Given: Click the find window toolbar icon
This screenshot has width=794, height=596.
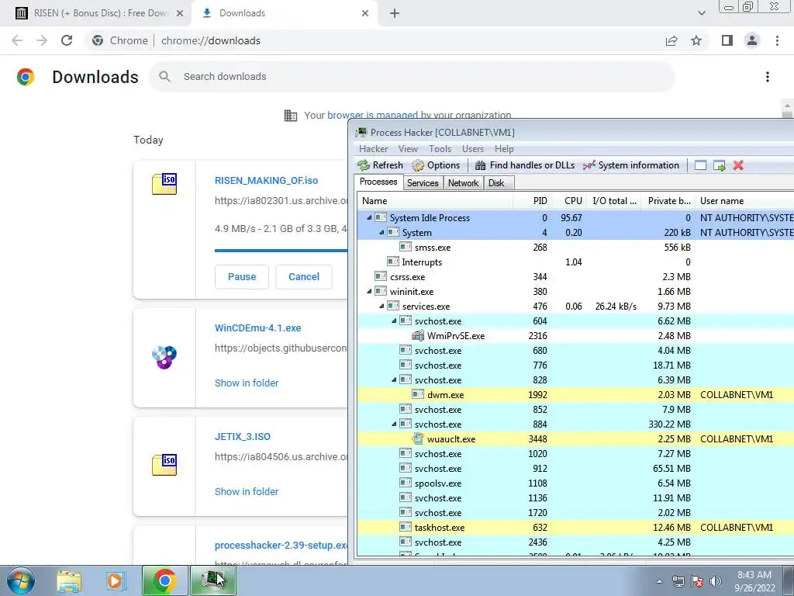Looking at the screenshot, I should pyautogui.click(x=700, y=165).
